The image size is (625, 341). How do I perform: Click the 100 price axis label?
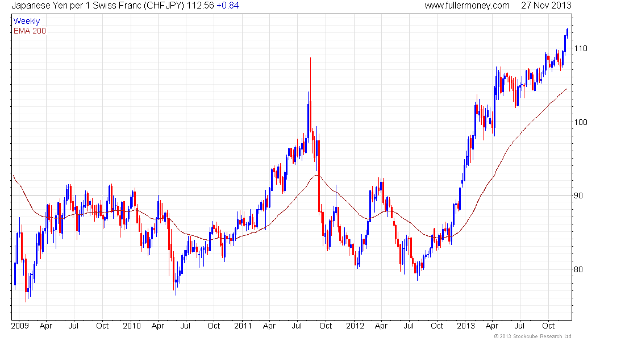click(580, 122)
